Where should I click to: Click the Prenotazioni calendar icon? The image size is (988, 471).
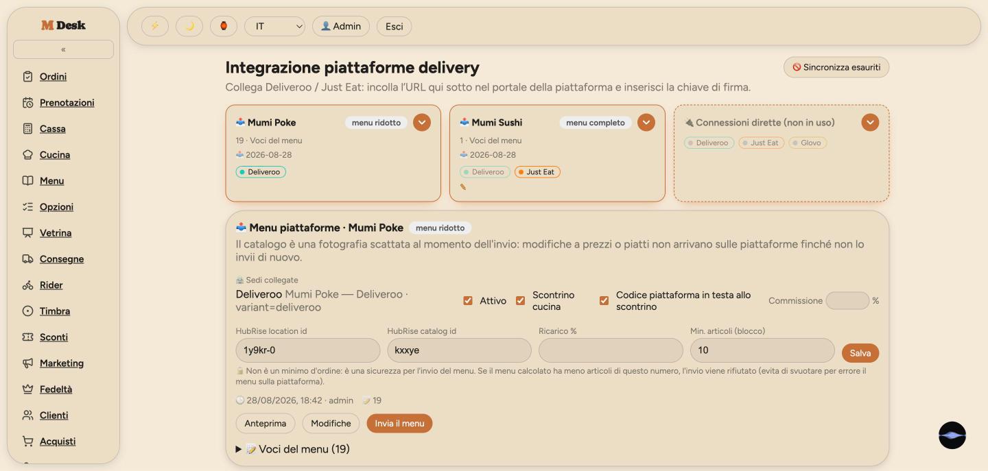27,103
